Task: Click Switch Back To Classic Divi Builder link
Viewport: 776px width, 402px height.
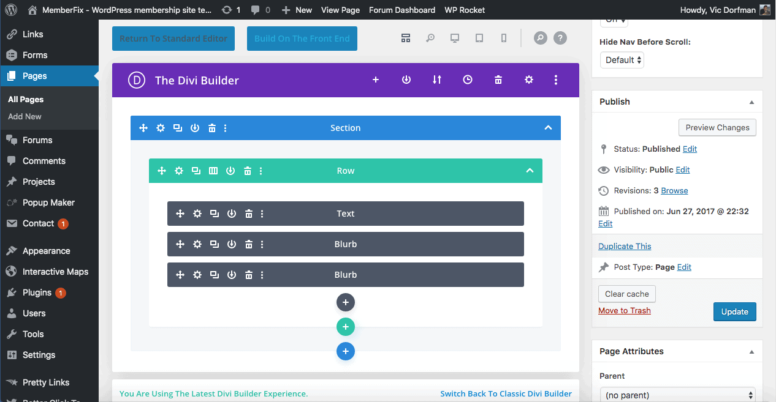Action: click(506, 393)
